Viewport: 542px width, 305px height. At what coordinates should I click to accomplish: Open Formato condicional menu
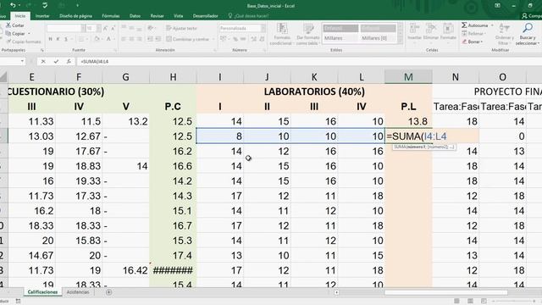point(282,34)
